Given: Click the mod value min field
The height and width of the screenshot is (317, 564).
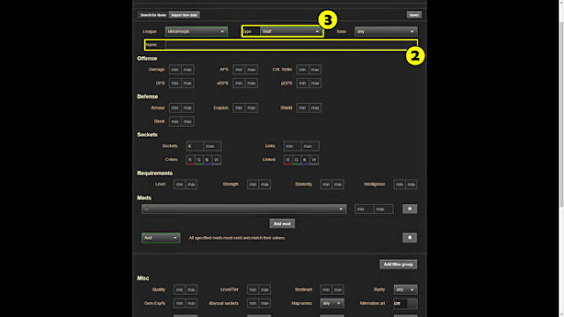Looking at the screenshot, I should [364, 210].
